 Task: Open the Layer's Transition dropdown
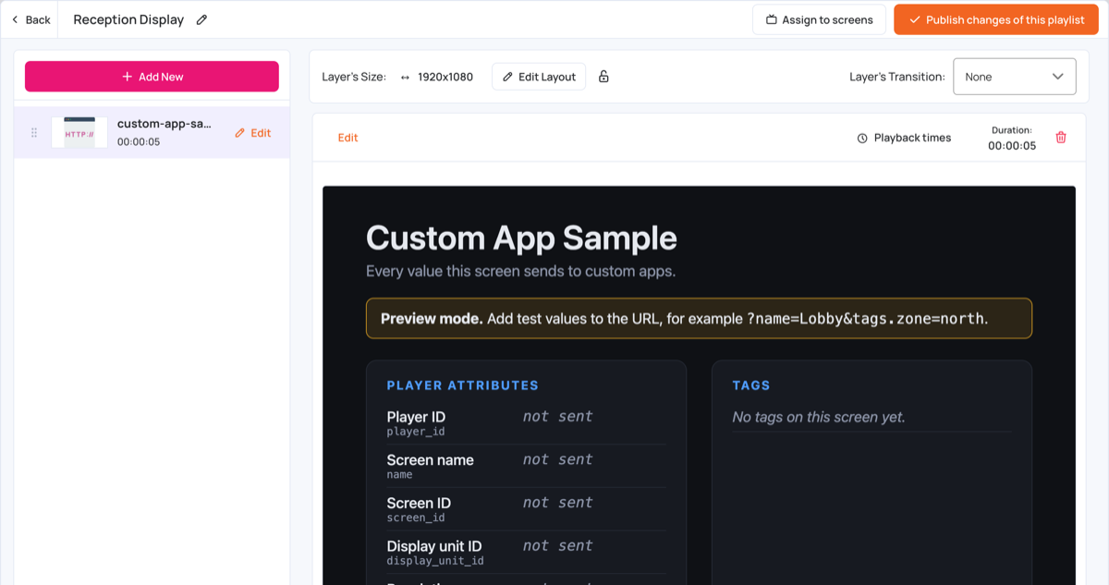click(x=1015, y=77)
